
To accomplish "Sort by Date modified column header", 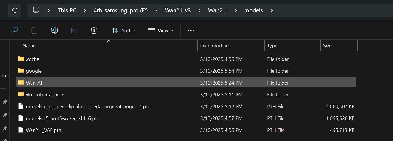I will [216, 46].
